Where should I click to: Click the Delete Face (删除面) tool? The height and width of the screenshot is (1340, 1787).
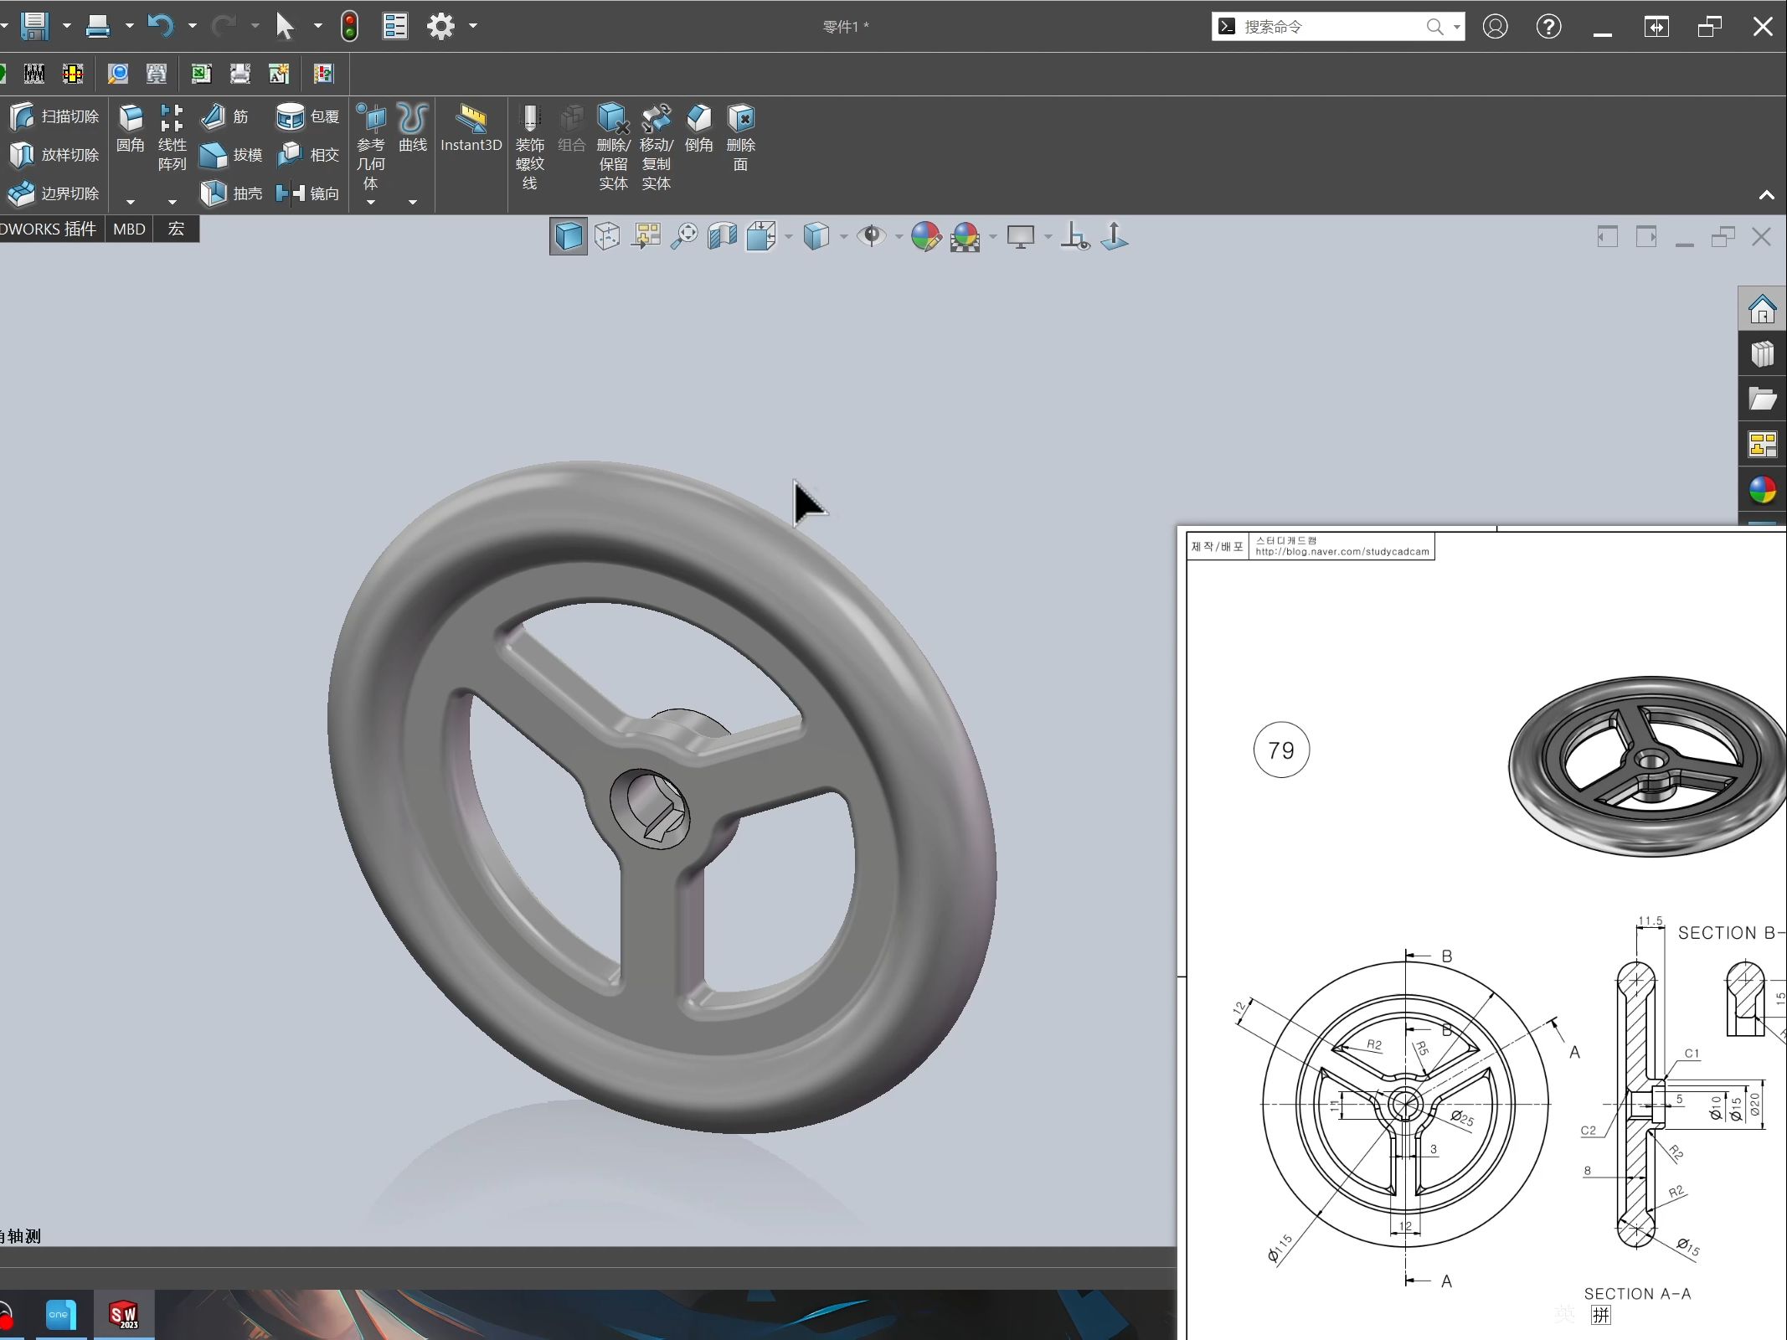741,137
